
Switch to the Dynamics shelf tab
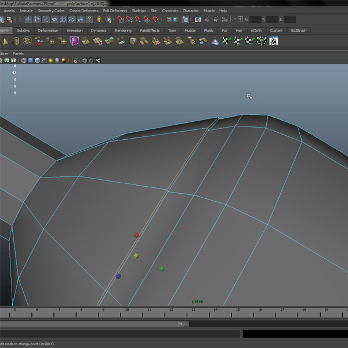[99, 31]
